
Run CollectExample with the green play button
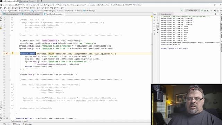click(202, 11)
